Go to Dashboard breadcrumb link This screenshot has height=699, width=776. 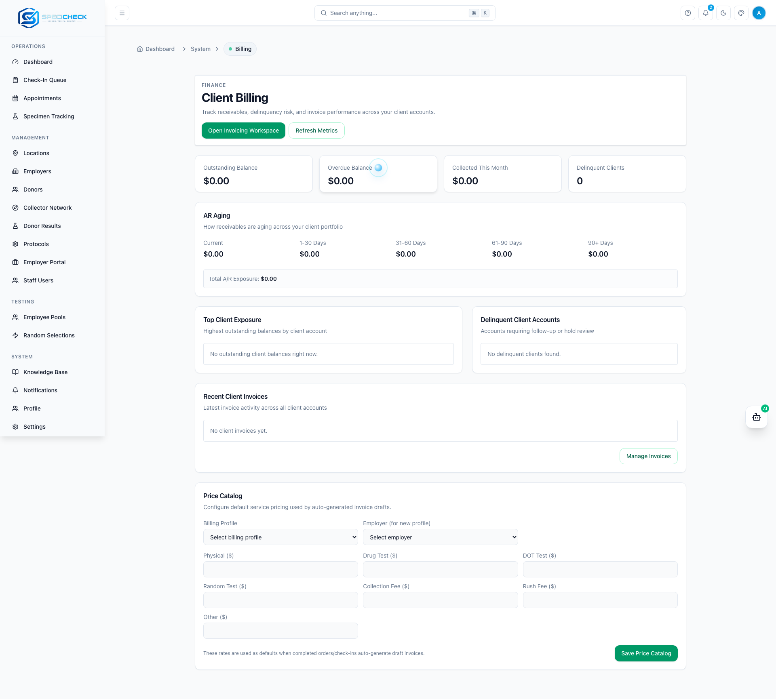160,49
